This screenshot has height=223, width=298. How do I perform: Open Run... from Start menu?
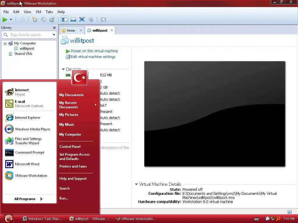click(64, 198)
